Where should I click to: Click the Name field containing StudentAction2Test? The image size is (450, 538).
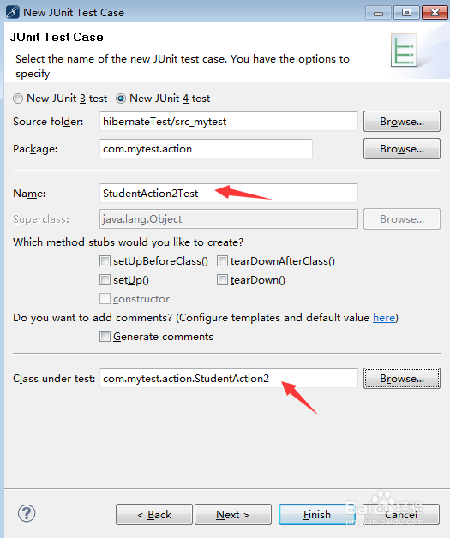[229, 193]
